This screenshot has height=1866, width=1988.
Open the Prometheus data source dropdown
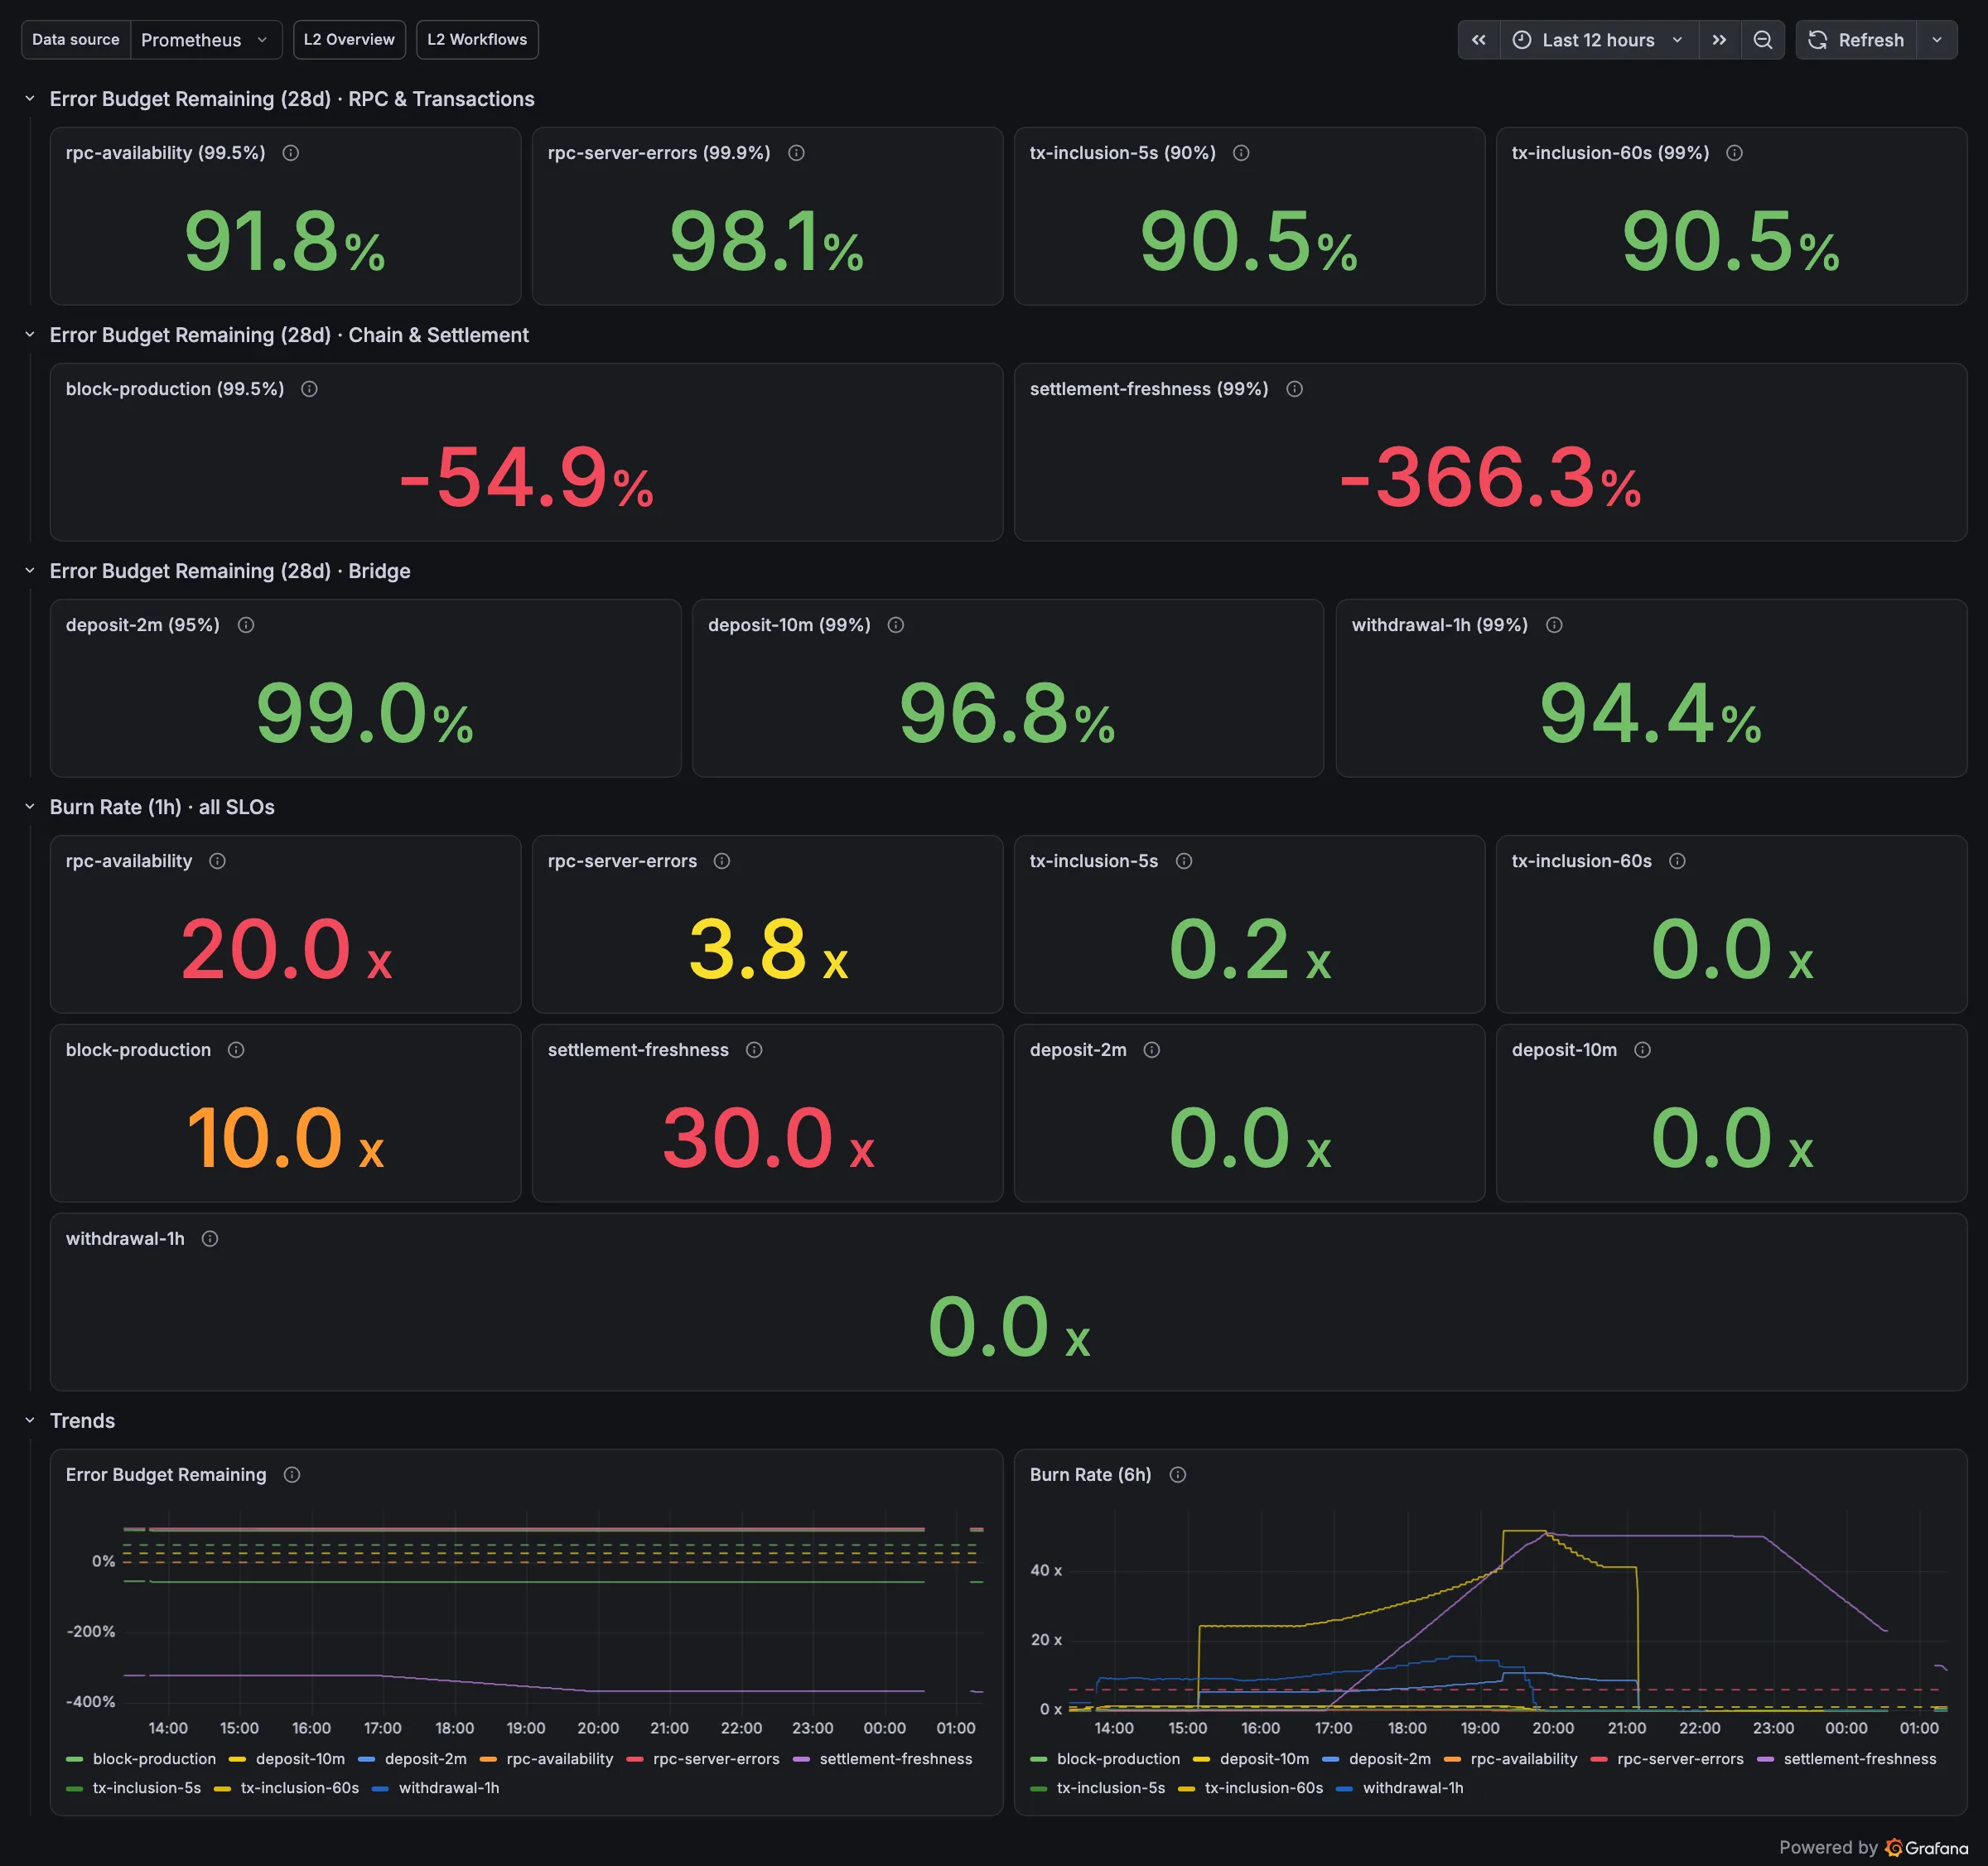click(x=206, y=40)
